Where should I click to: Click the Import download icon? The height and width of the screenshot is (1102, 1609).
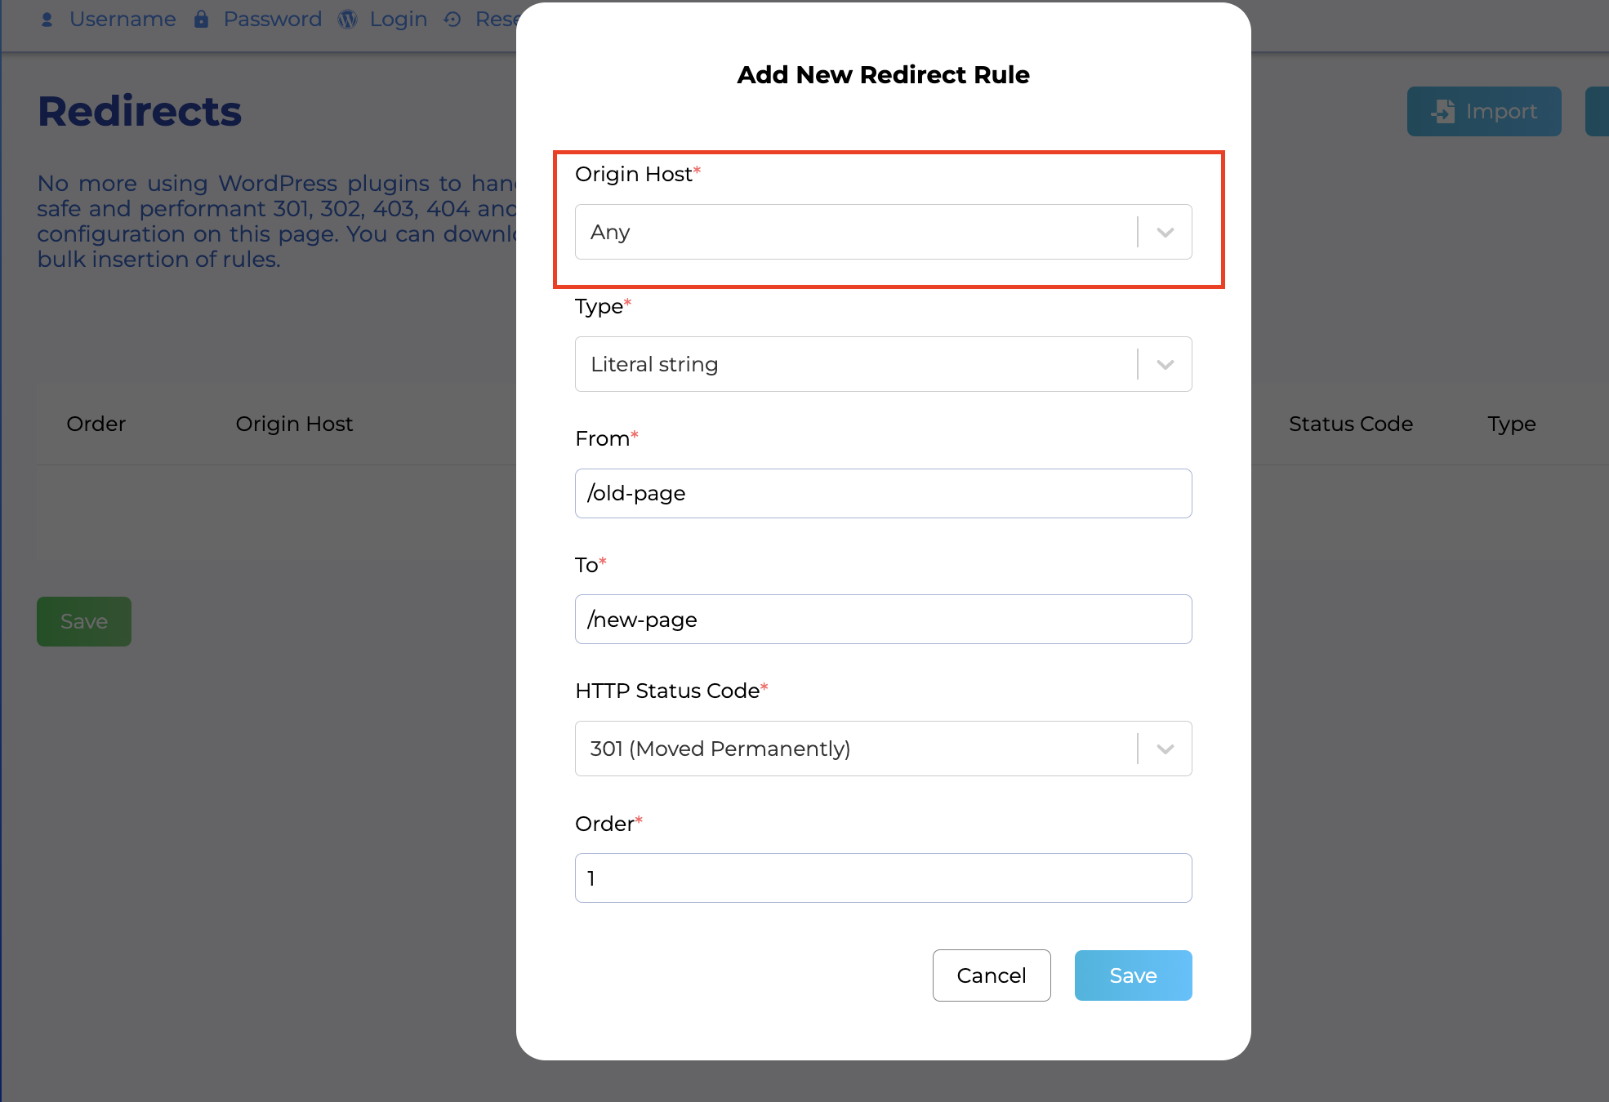click(1442, 111)
